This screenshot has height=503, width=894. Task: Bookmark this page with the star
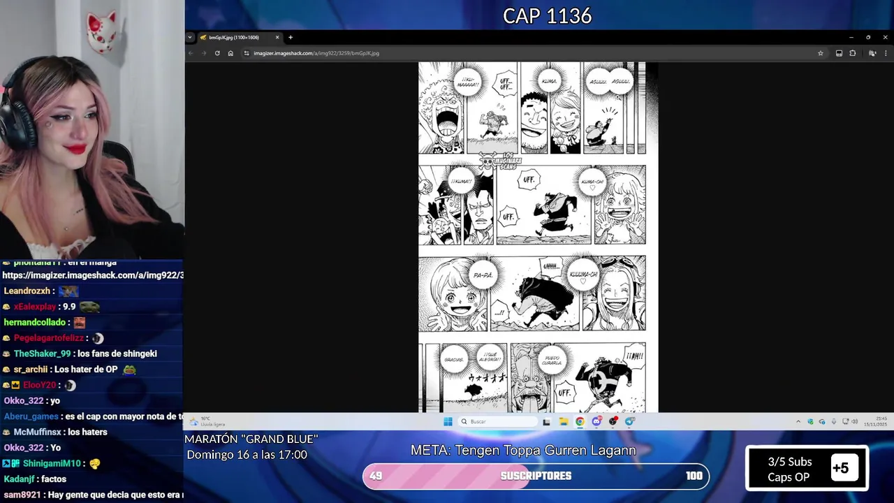pos(821,53)
